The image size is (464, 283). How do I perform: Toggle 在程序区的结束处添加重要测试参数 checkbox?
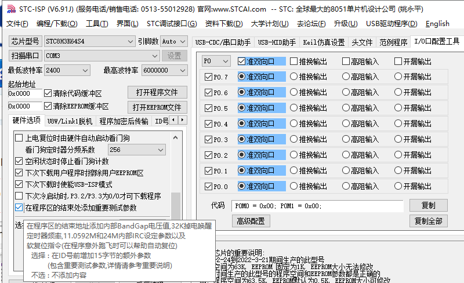pos(19,208)
